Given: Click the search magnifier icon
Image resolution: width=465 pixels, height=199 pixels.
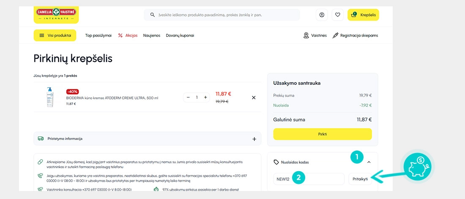Looking at the screenshot, I should [153, 15].
